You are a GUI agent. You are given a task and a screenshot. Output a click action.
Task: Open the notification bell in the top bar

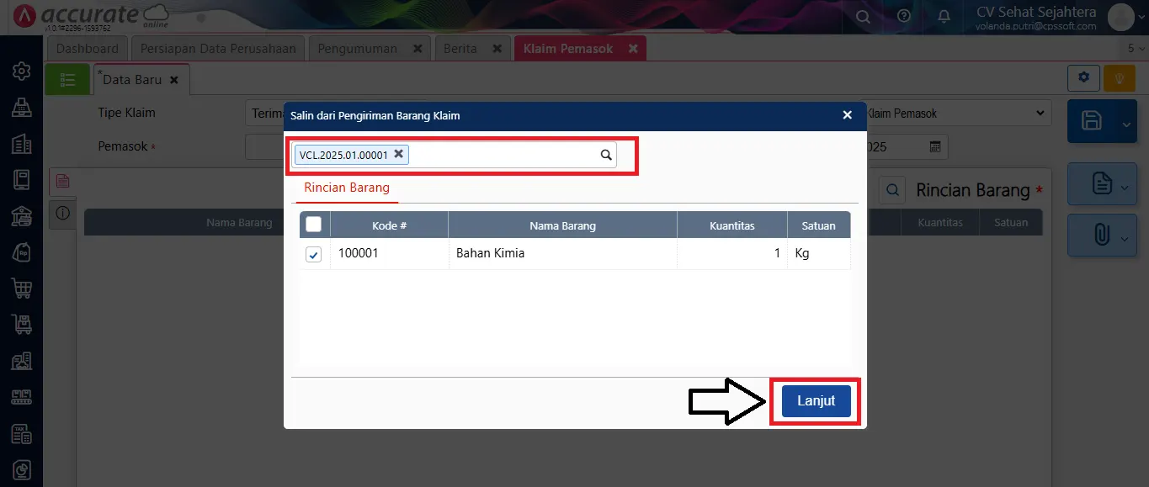click(x=943, y=15)
